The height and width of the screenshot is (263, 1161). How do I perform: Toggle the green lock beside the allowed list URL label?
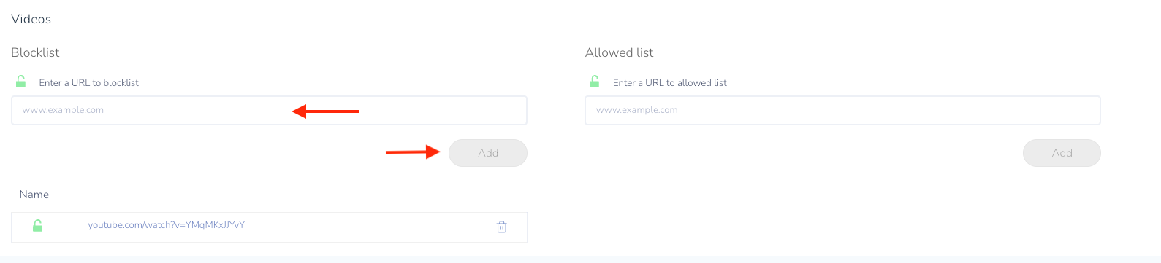[x=595, y=82]
